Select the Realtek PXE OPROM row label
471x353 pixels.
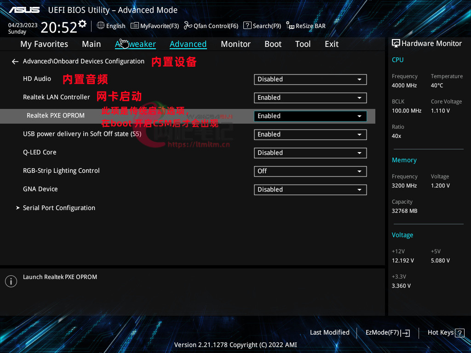click(x=56, y=115)
